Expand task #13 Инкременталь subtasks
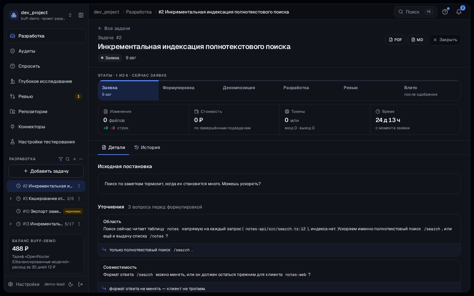474x296 pixels. [x=11, y=224]
